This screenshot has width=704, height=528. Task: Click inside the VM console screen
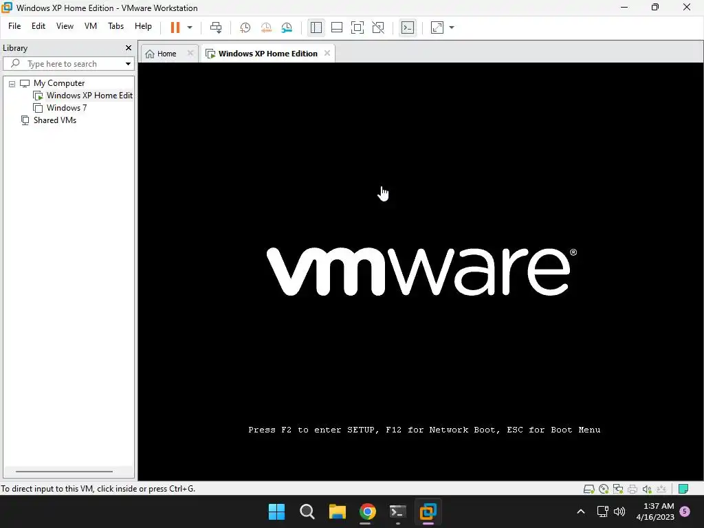[421, 271]
